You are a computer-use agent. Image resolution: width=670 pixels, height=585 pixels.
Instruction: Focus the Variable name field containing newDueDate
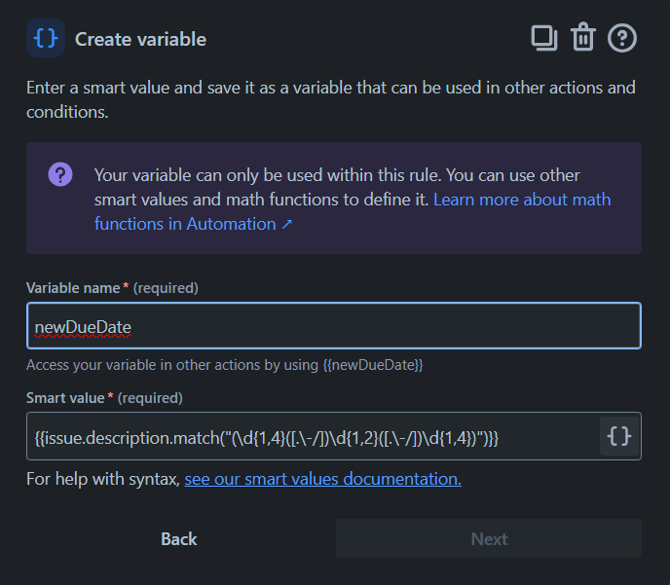tap(333, 326)
